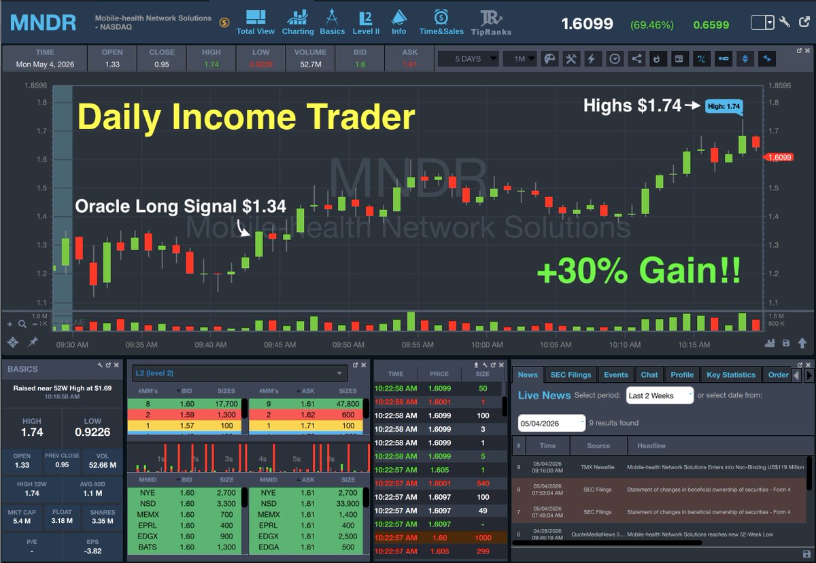816x563 pixels.
Task: Zoom in chart with the plus icon
Action: [x=10, y=324]
